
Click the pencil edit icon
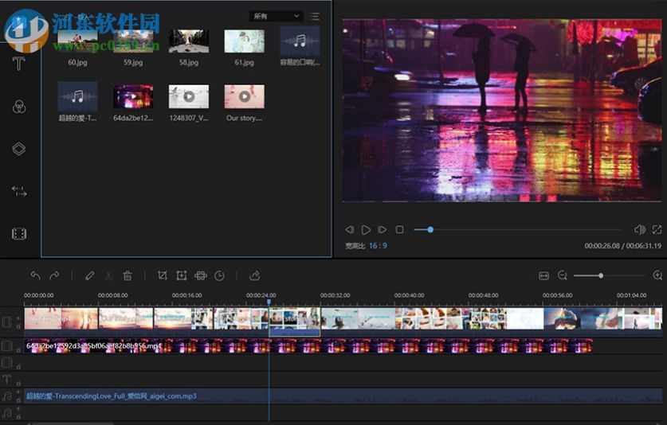89,275
